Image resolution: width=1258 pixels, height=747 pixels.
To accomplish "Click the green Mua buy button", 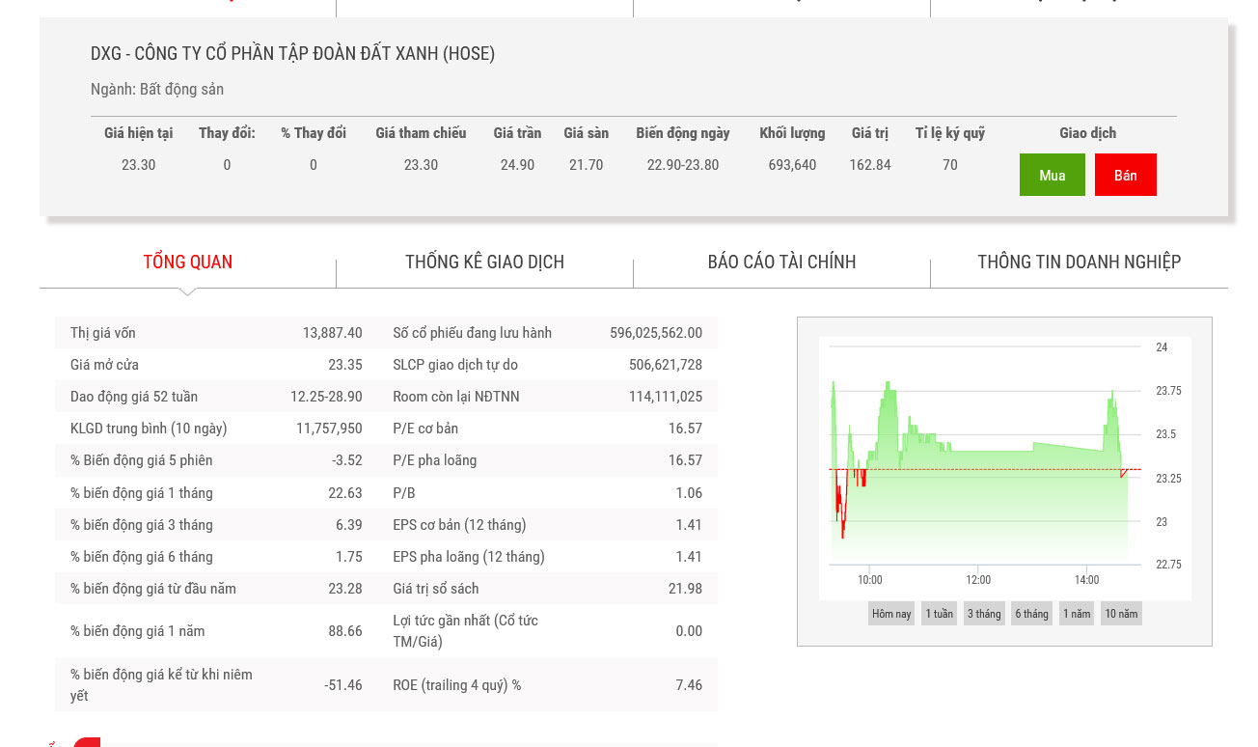I will point(1052,175).
